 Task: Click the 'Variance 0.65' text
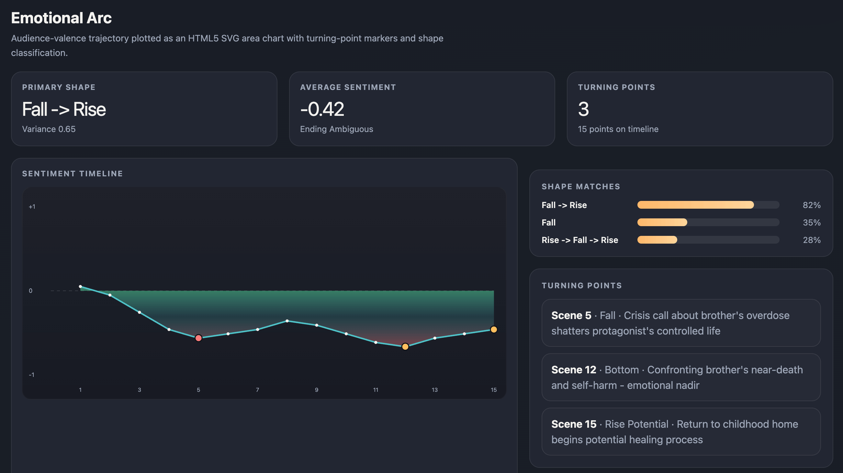pos(49,129)
